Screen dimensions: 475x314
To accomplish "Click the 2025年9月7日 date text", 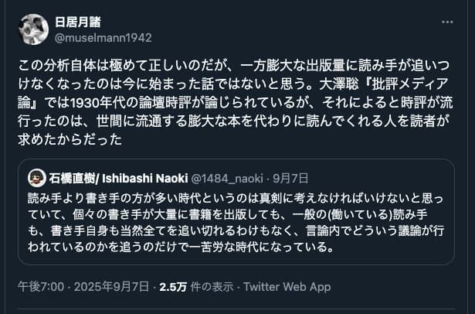I will pos(107,287).
